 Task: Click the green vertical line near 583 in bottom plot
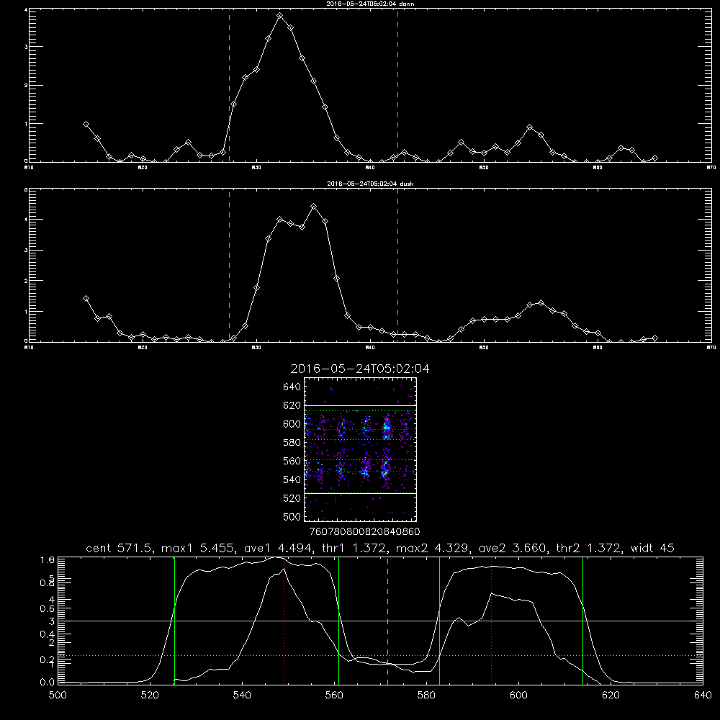pos(439,621)
